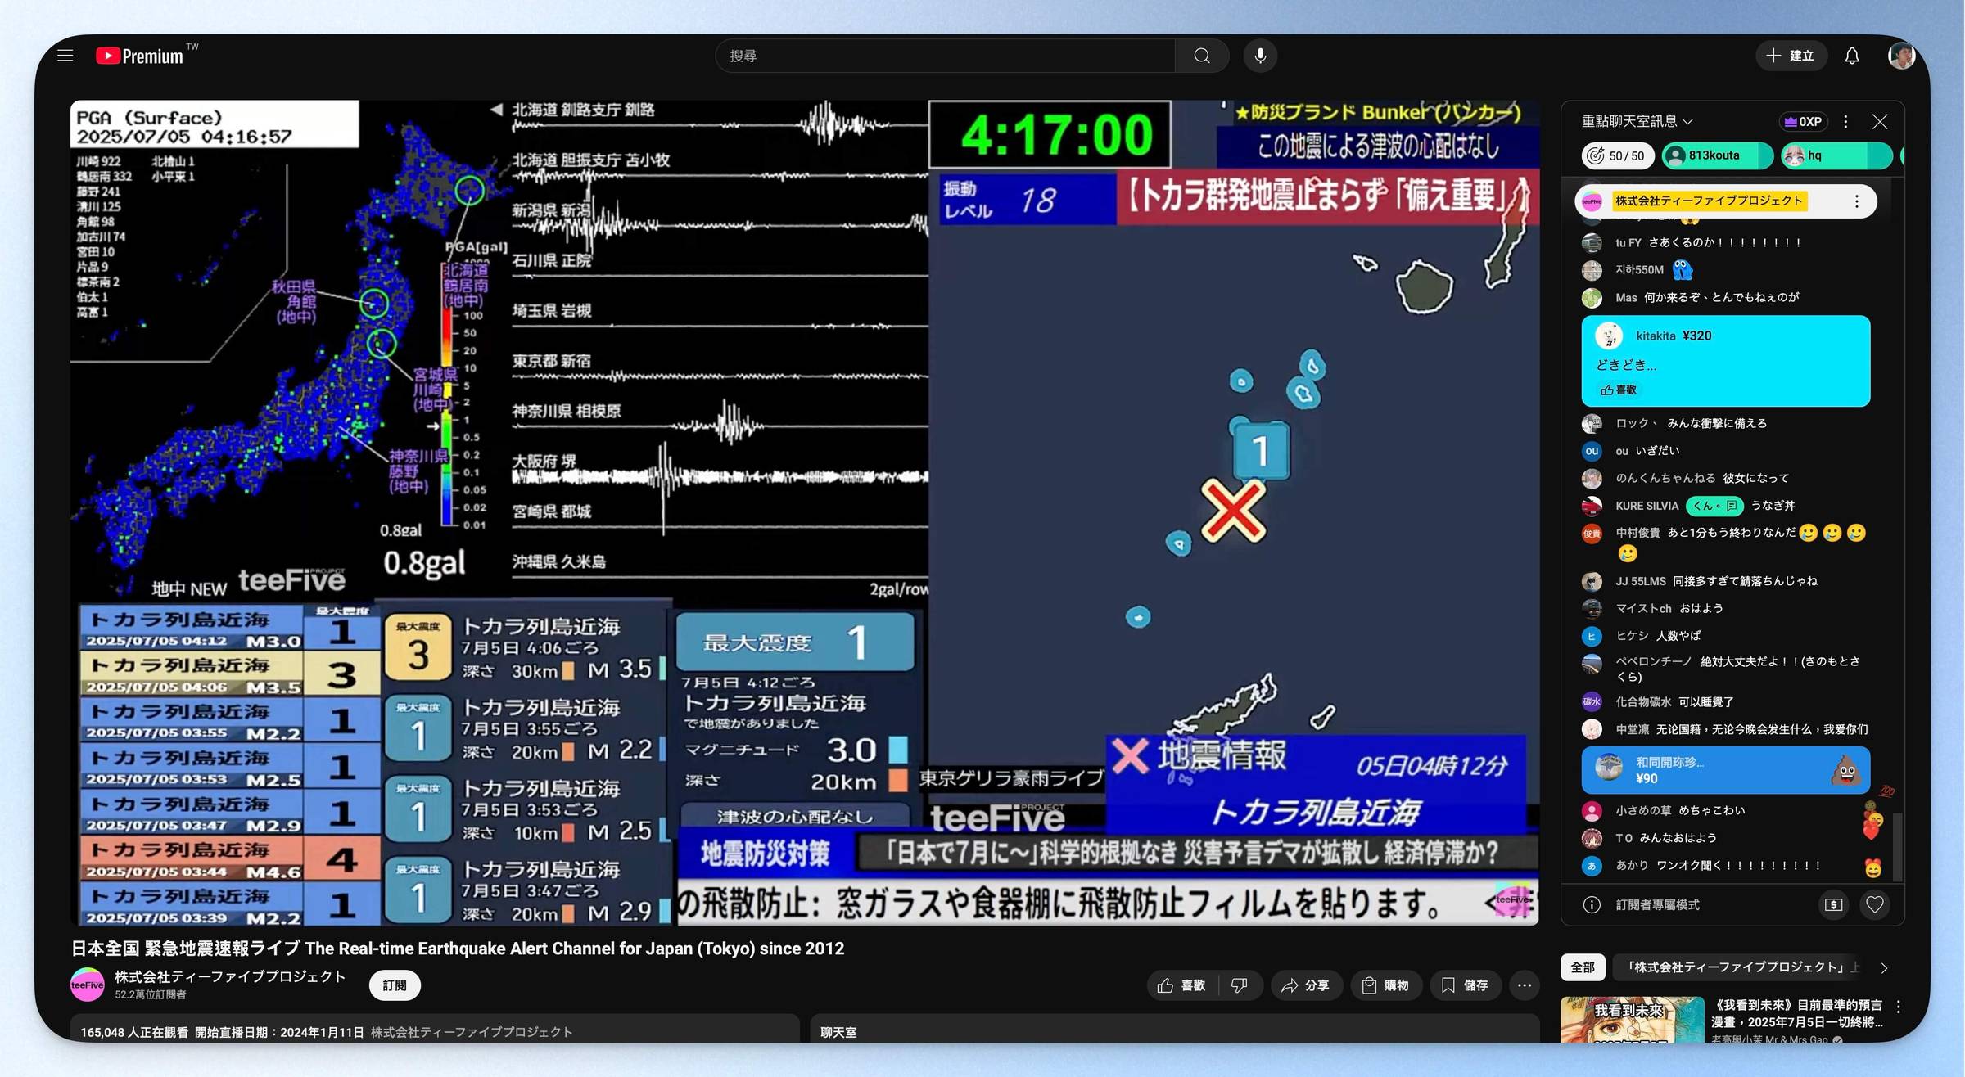The image size is (1965, 1077).
Task: Click the ヒケシ chat author avatar
Action: [1591, 636]
